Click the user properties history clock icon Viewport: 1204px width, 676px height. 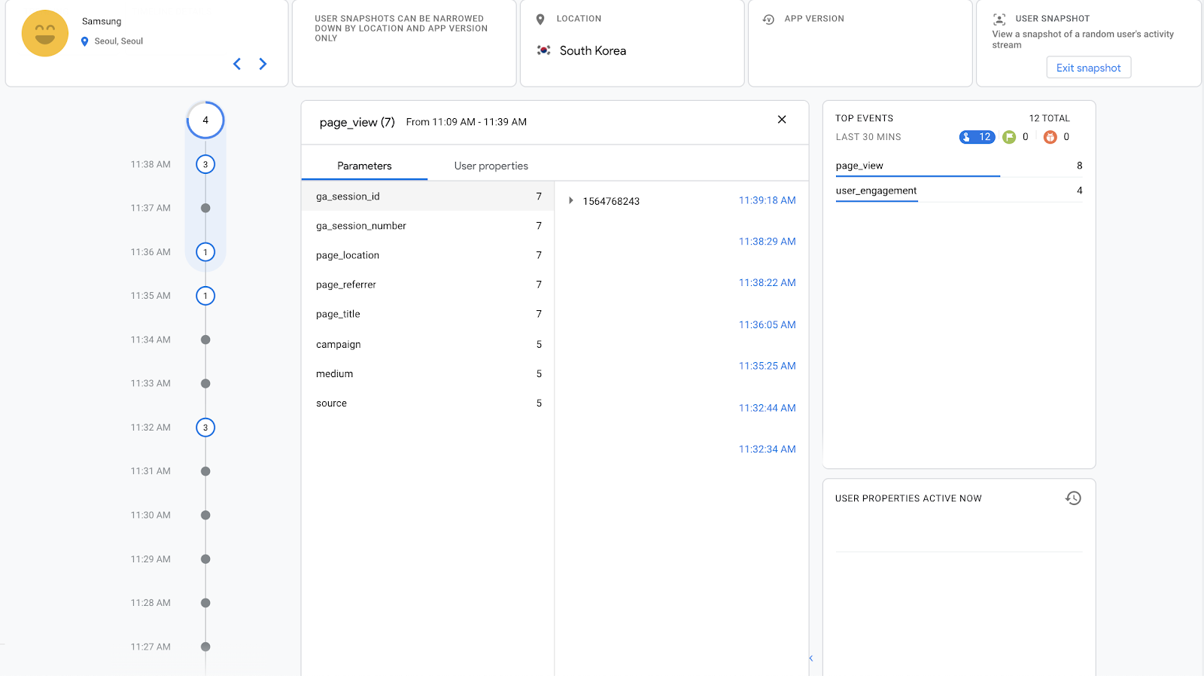click(x=1073, y=498)
